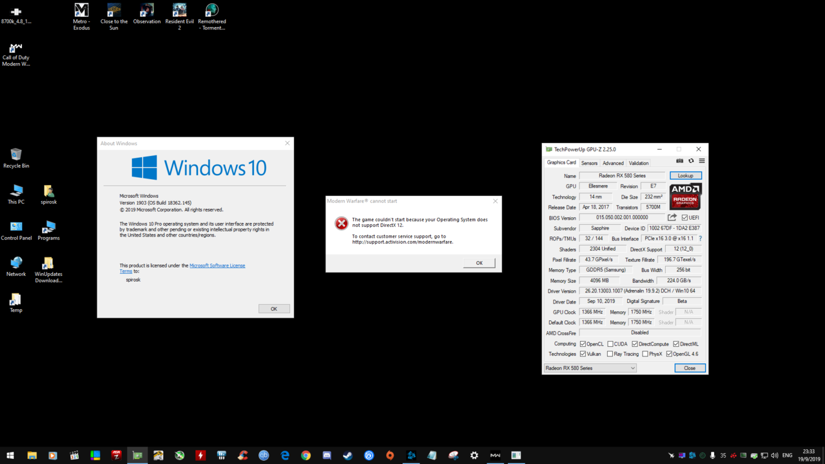This screenshot has height=464, width=825.
Task: Click the Bus Interface question mark icon
Action: (x=700, y=238)
